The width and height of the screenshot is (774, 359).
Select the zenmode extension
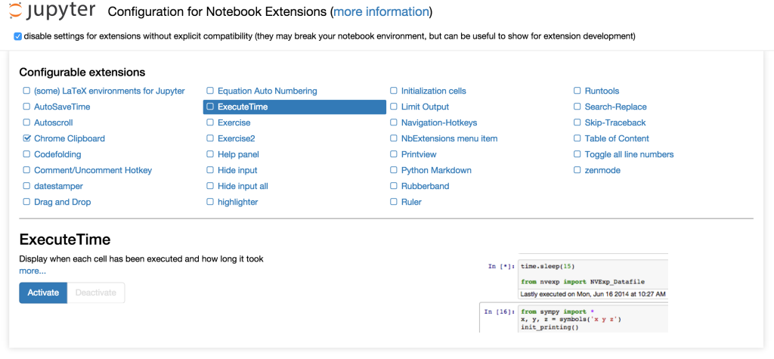602,170
